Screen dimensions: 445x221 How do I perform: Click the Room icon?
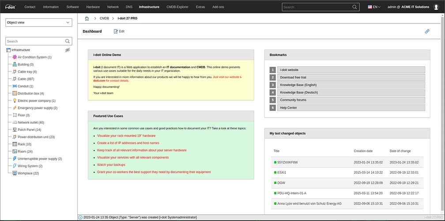(x=15, y=152)
